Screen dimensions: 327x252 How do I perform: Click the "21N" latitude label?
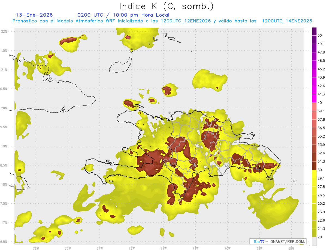[4, 70]
